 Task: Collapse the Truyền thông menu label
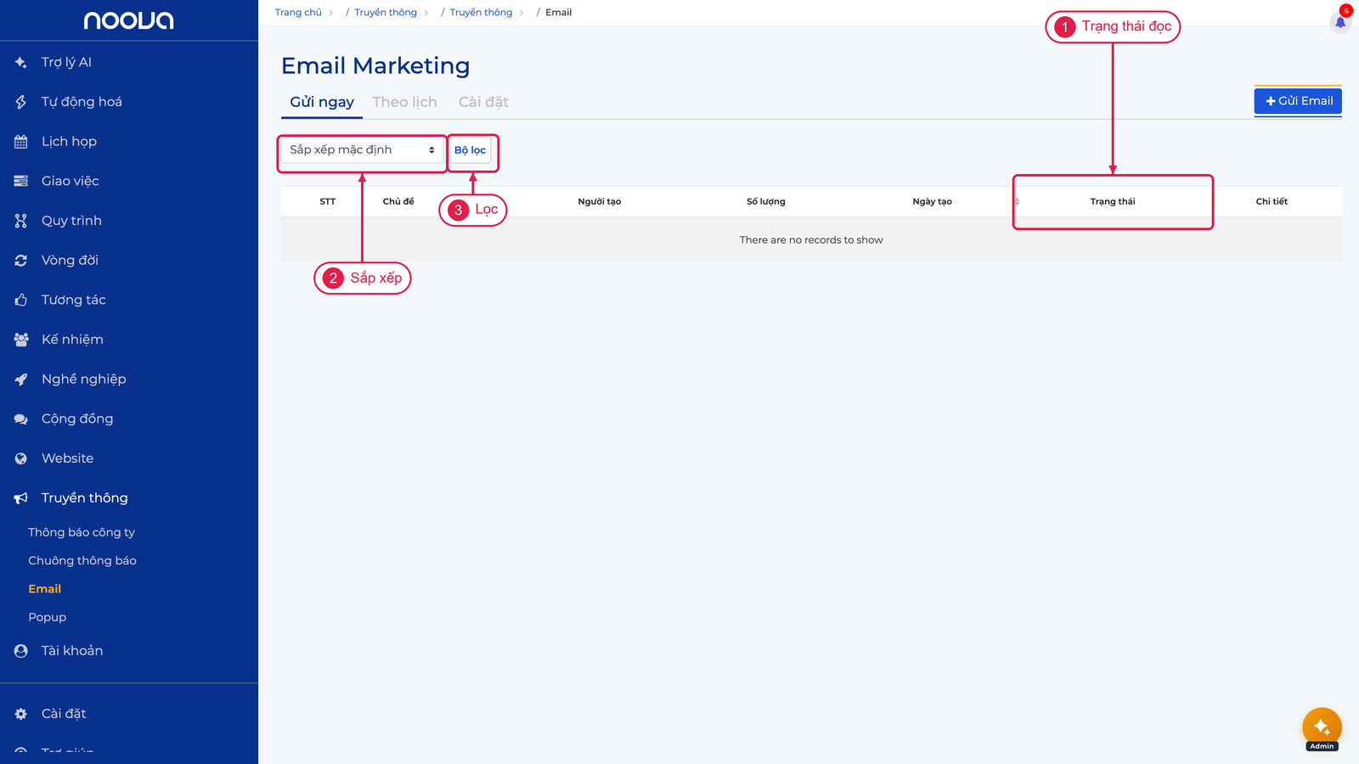coord(85,498)
